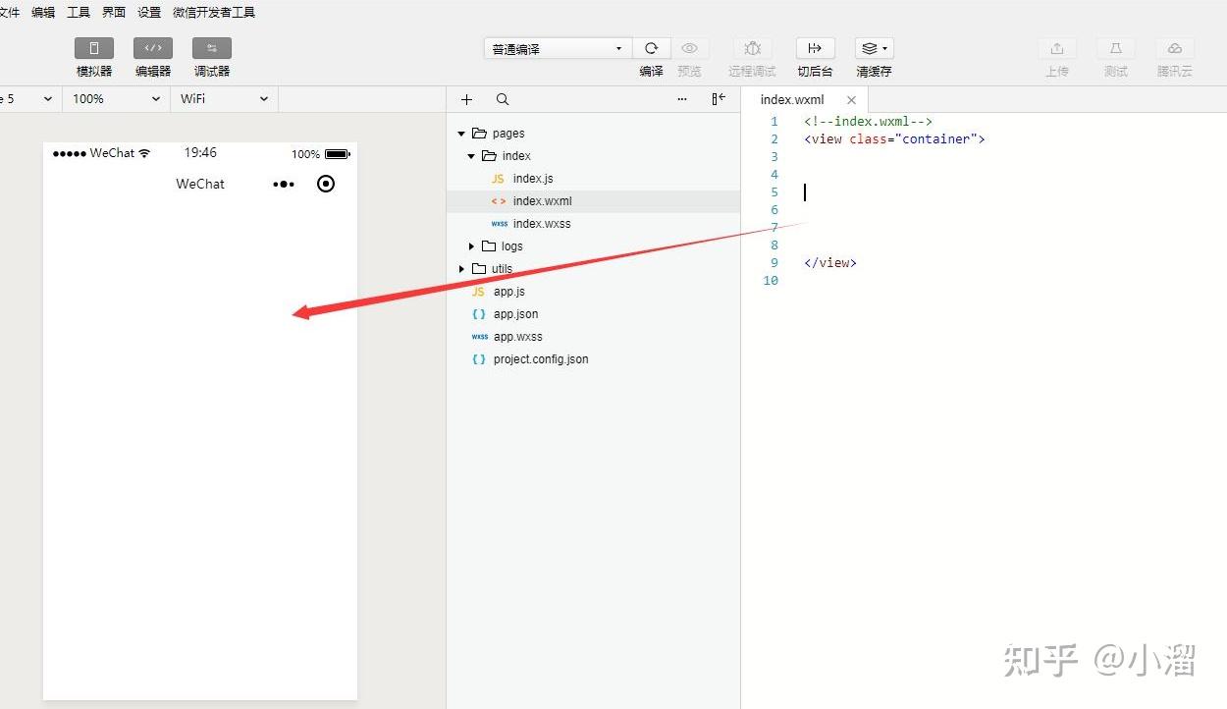Click the test (测试) flask icon

click(1116, 48)
